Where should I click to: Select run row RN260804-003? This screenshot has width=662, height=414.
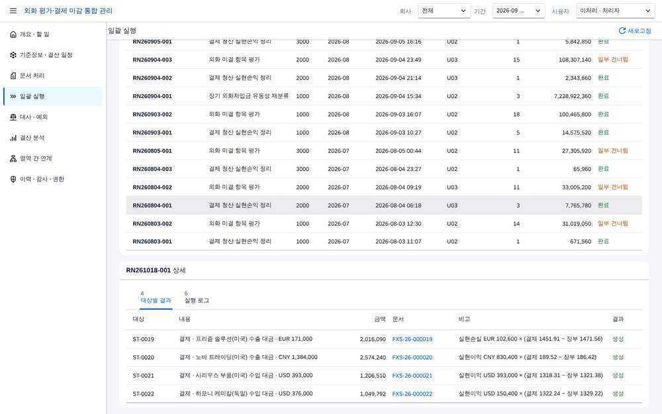384,168
